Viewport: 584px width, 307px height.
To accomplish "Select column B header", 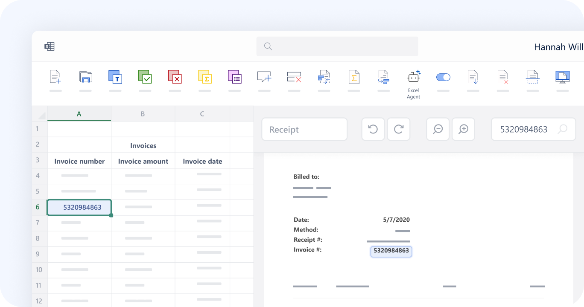I will pyautogui.click(x=143, y=114).
